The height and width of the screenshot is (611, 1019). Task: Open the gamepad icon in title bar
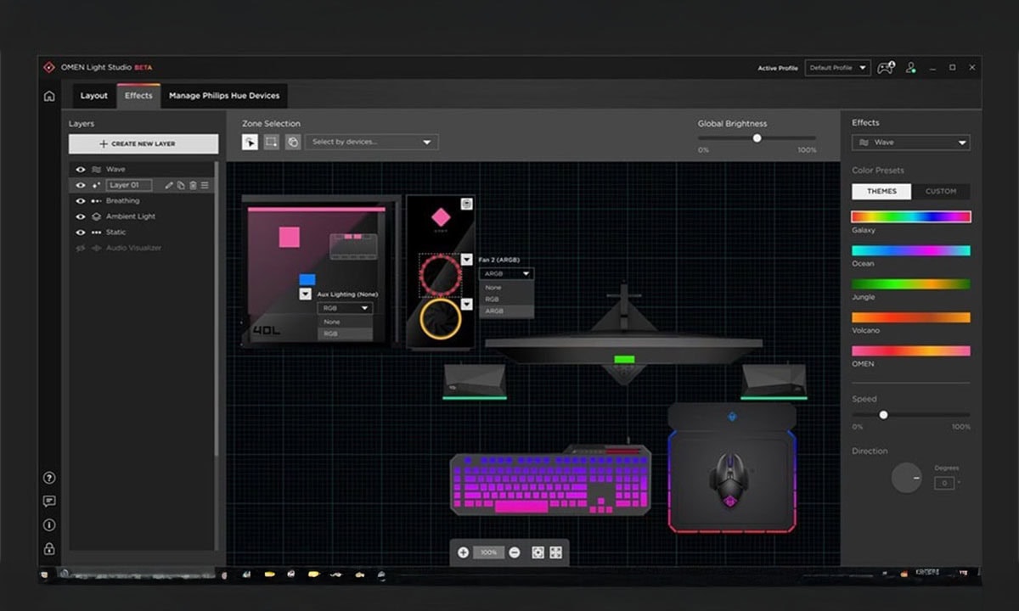pyautogui.click(x=886, y=68)
